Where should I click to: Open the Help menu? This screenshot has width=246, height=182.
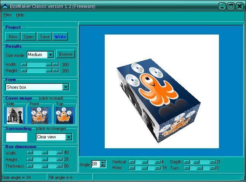click(x=20, y=15)
